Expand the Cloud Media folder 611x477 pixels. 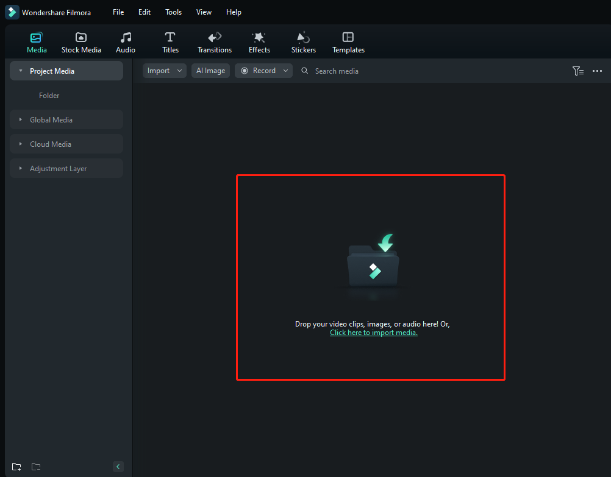(x=20, y=144)
